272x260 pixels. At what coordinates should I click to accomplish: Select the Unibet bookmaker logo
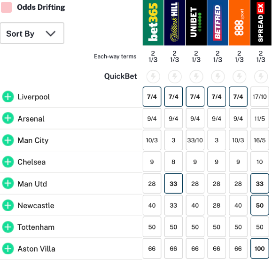point(196,23)
